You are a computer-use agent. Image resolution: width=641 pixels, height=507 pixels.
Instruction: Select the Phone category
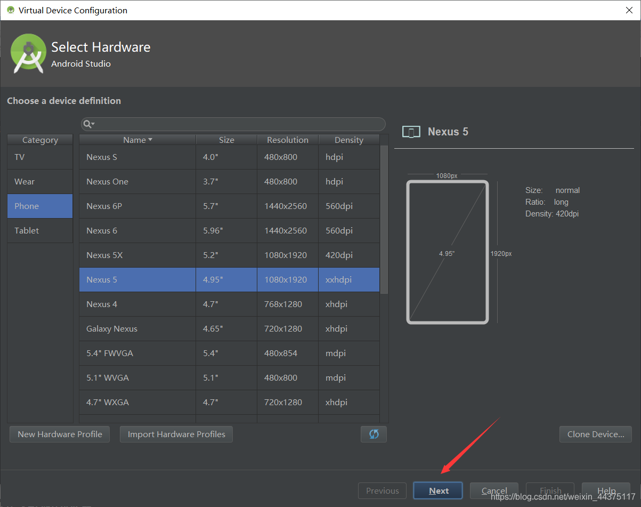(x=40, y=206)
